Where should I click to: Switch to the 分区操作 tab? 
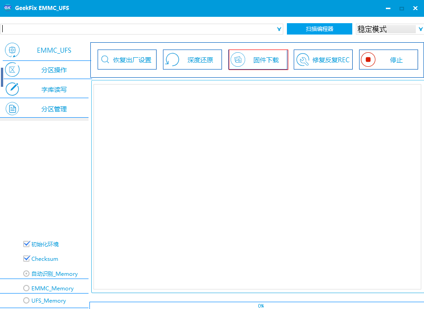(54, 70)
